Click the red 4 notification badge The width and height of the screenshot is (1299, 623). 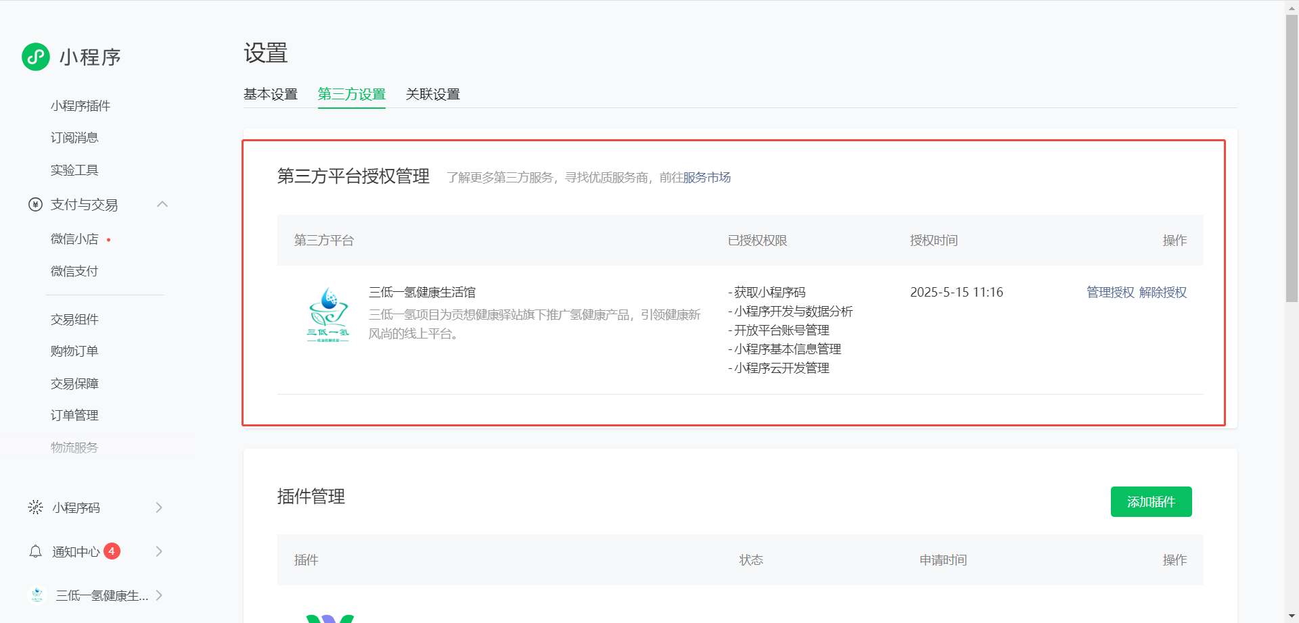click(112, 551)
